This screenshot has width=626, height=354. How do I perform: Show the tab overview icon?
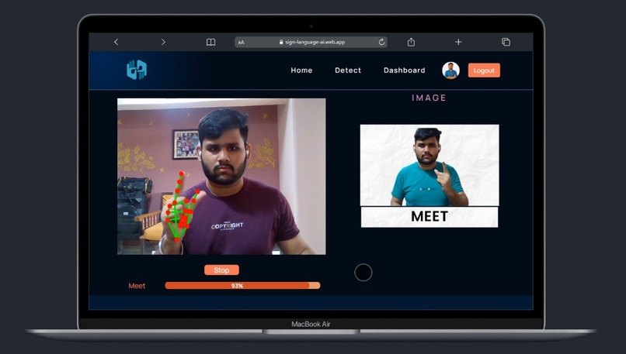(x=506, y=42)
